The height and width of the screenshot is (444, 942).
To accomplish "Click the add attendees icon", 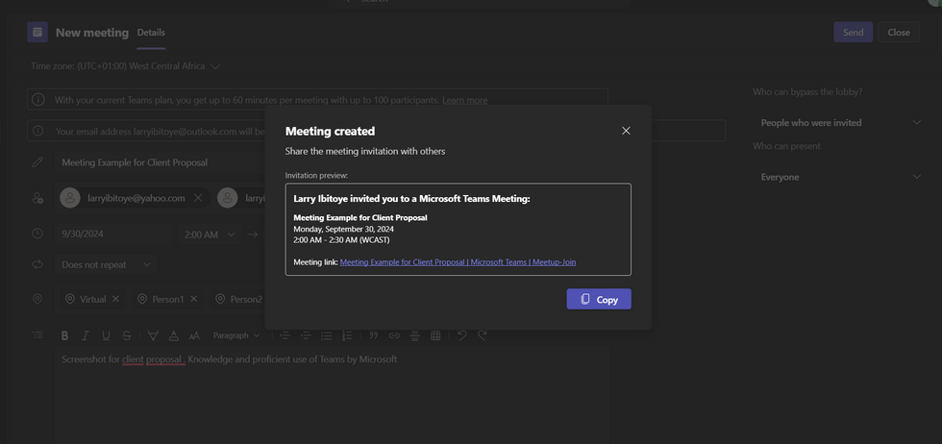I will (37, 198).
